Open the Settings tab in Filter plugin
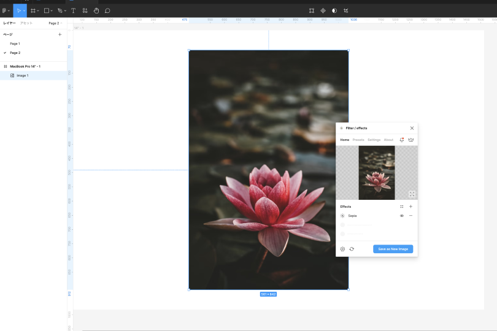 click(374, 140)
